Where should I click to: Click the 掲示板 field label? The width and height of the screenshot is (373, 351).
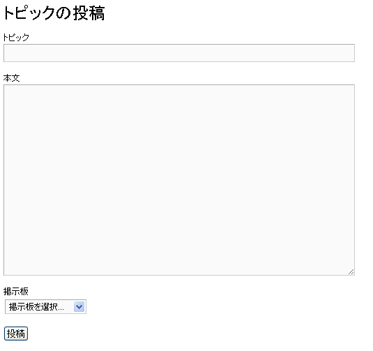click(16, 291)
